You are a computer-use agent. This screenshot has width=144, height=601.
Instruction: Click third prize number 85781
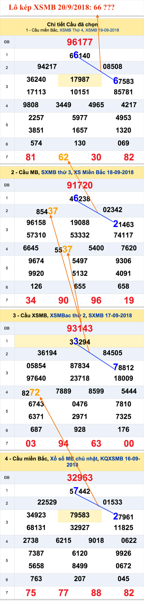pos(123,92)
